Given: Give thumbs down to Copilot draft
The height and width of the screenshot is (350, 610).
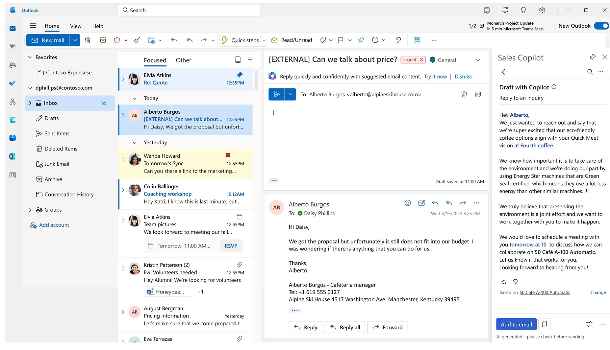Looking at the screenshot, I should point(515,281).
